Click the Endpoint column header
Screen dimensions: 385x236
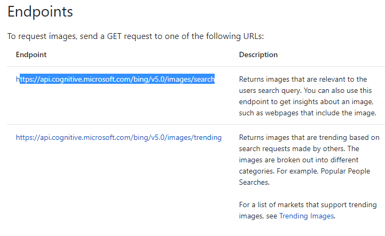(x=31, y=54)
